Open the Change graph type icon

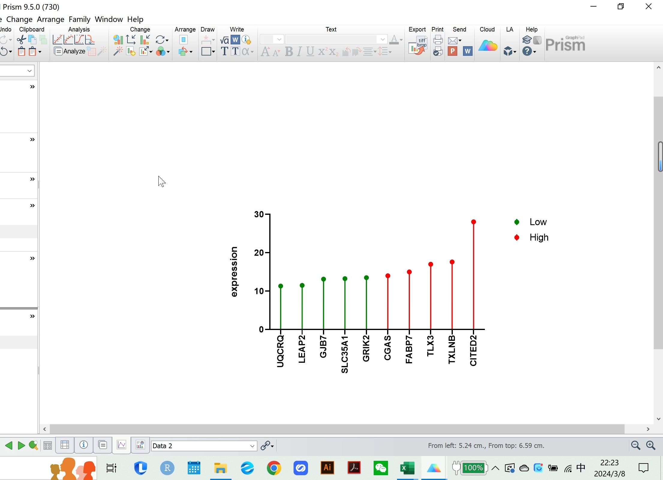(118, 40)
